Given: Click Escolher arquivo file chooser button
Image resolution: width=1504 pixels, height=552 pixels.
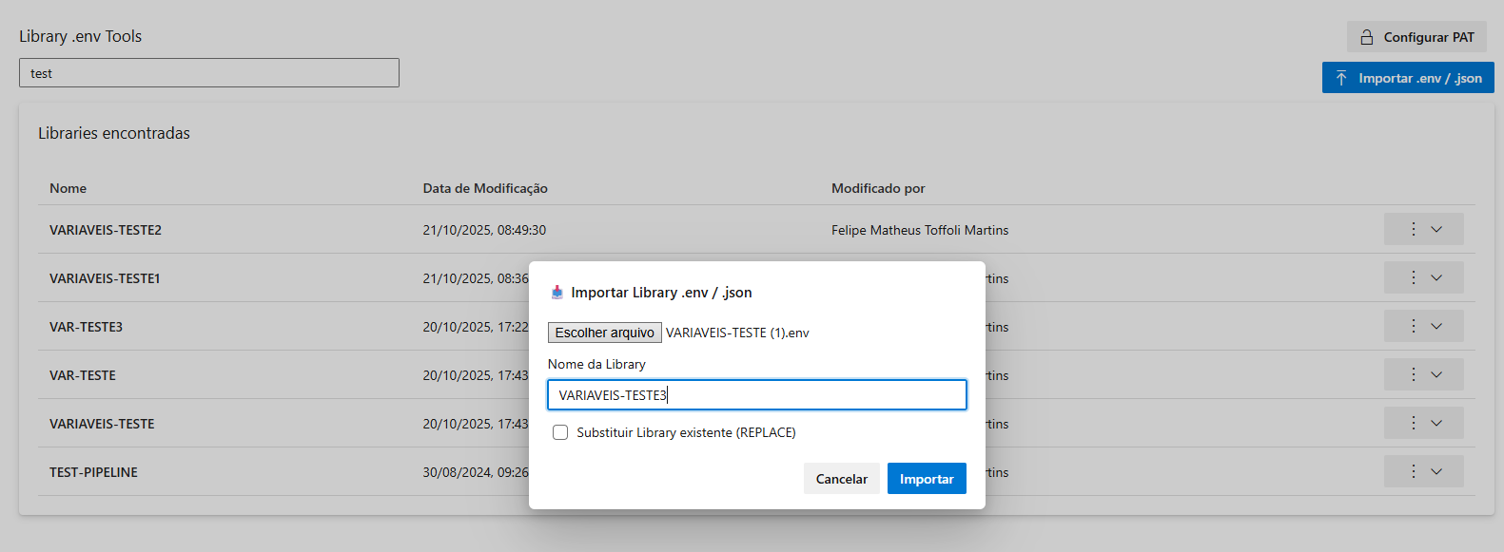Looking at the screenshot, I should [x=604, y=333].
